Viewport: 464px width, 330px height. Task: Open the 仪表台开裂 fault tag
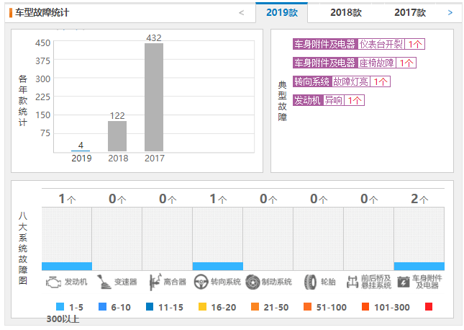381,44
